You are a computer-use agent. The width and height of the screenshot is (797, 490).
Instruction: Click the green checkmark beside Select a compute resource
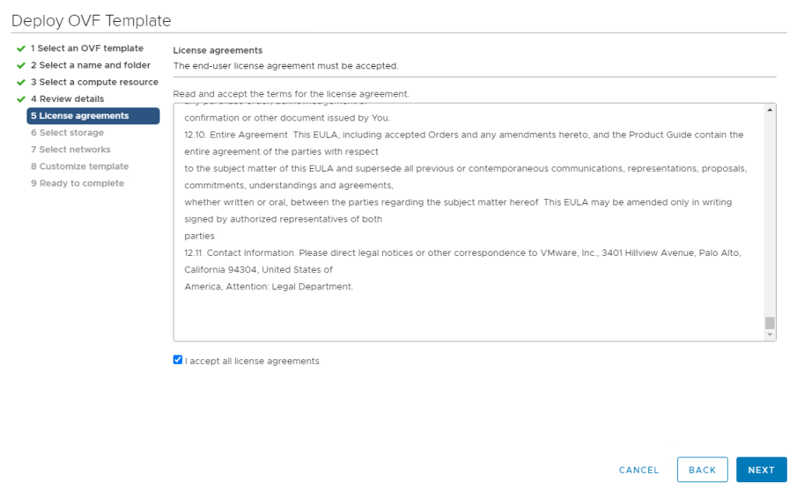tap(21, 82)
